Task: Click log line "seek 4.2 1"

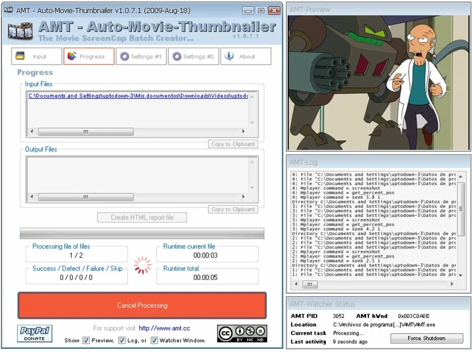Action: (336, 229)
